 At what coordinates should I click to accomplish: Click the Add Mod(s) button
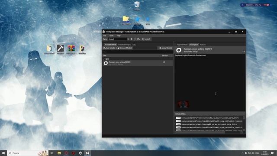pyautogui.click(x=109, y=48)
